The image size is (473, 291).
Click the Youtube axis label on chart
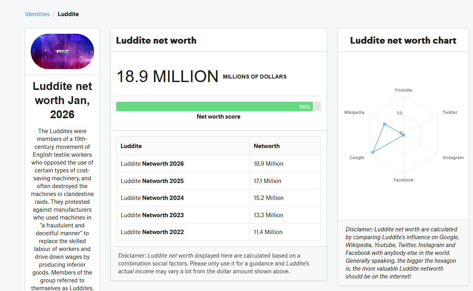click(403, 90)
